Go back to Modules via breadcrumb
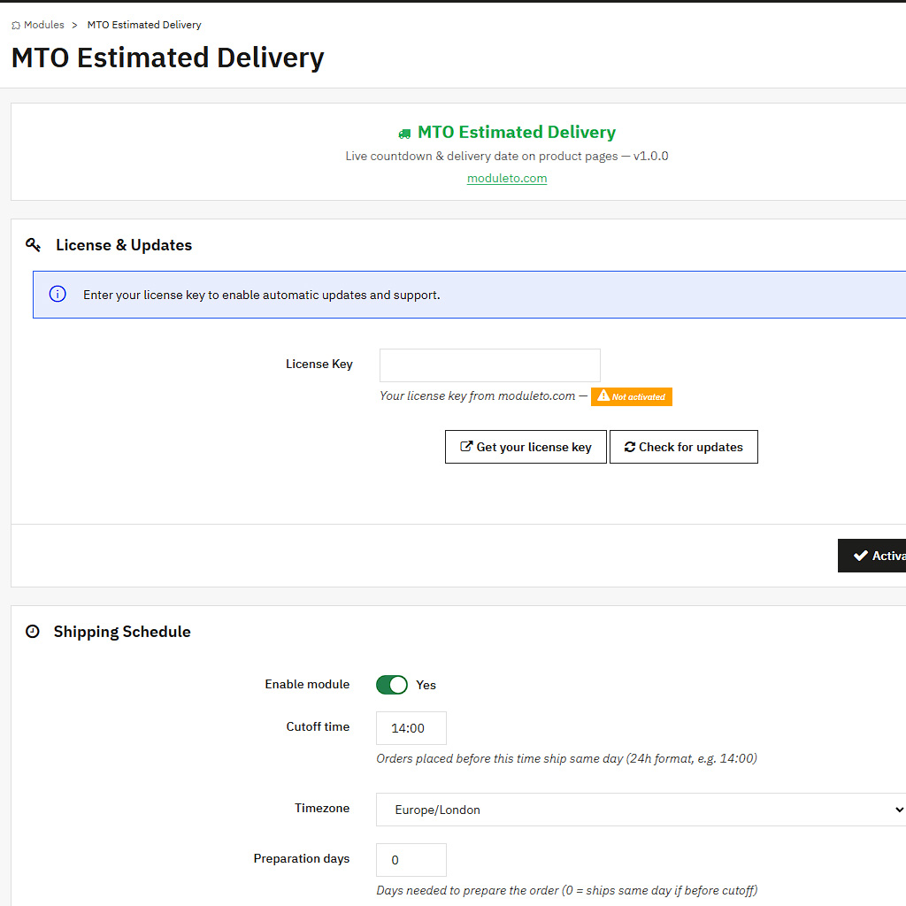 (43, 25)
